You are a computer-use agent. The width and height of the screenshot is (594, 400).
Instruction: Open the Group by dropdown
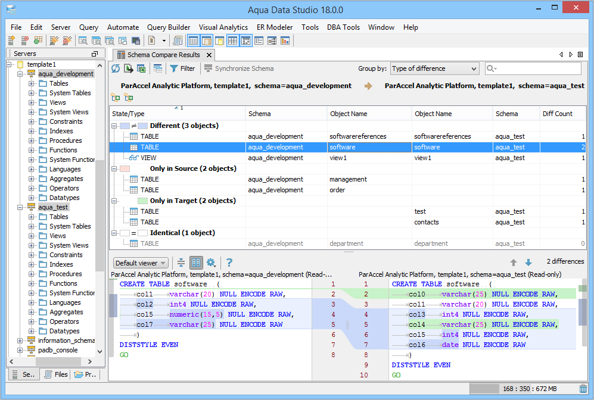pos(434,68)
